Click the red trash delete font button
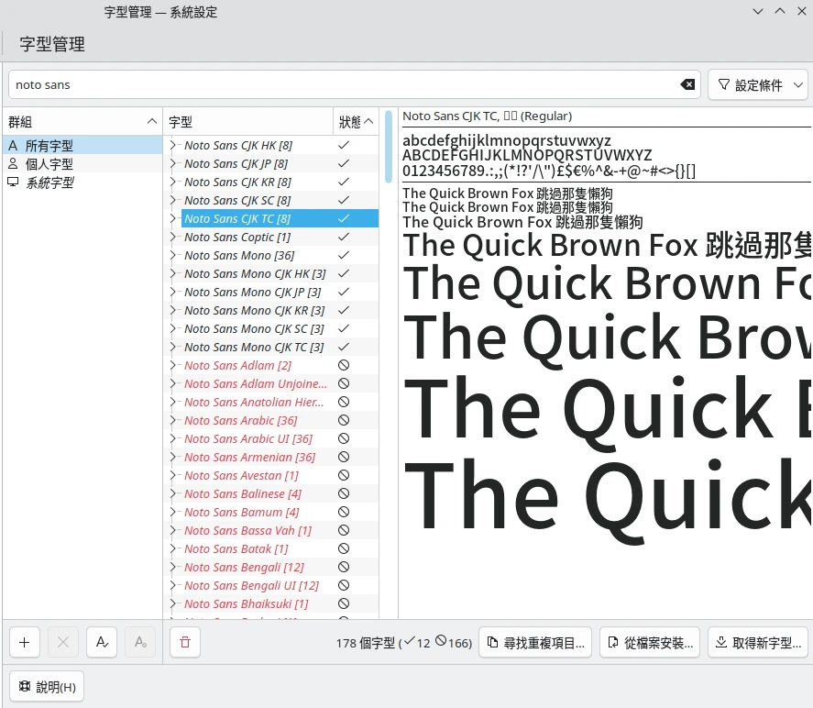813x708 pixels. coord(184,643)
